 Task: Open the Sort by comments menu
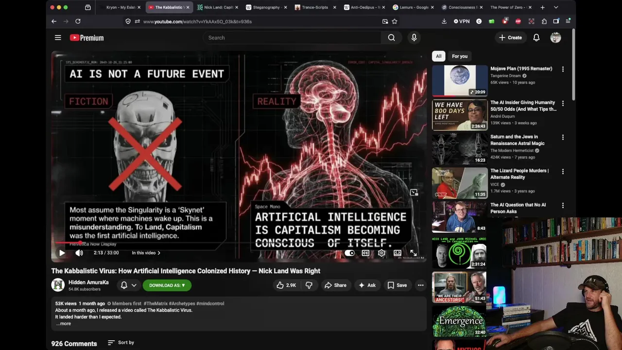pos(121,343)
